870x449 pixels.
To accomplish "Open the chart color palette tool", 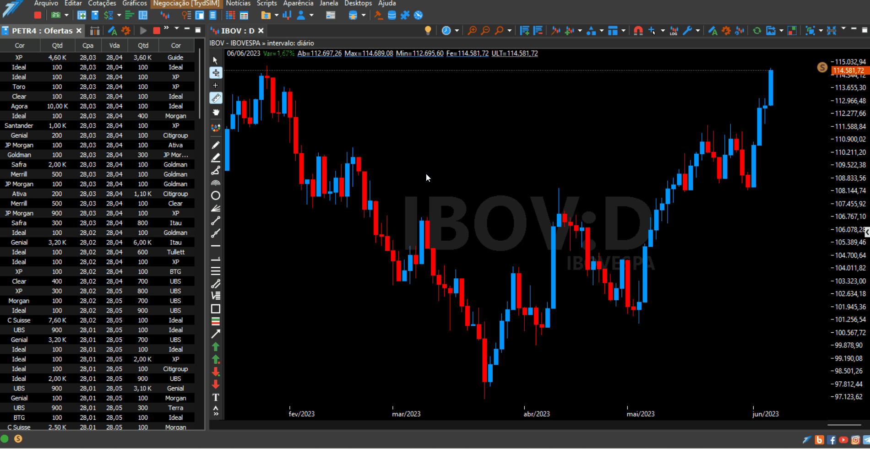I will coord(216,128).
